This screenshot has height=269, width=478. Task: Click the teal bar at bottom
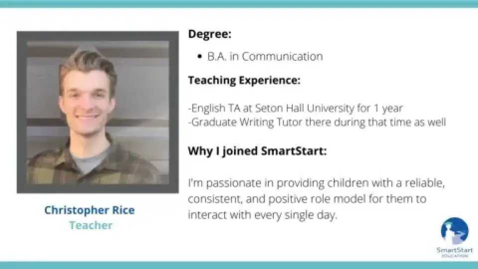coord(239,265)
